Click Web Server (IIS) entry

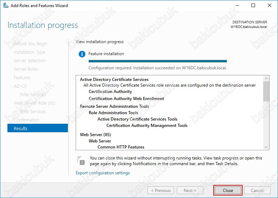(x=95, y=135)
